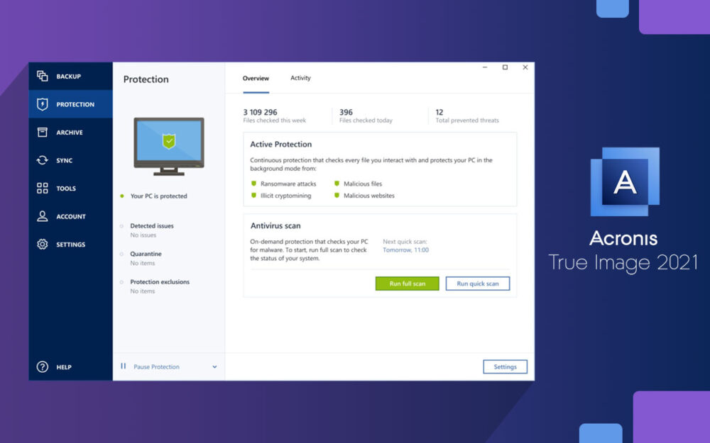Click the Help question mark icon

[43, 367]
